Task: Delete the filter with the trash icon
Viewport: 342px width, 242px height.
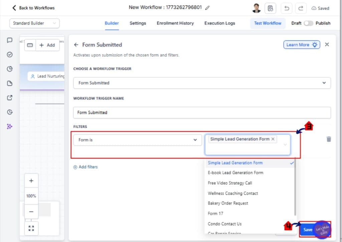Action: pos(329,139)
